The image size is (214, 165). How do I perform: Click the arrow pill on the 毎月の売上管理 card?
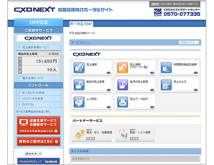coord(152,90)
